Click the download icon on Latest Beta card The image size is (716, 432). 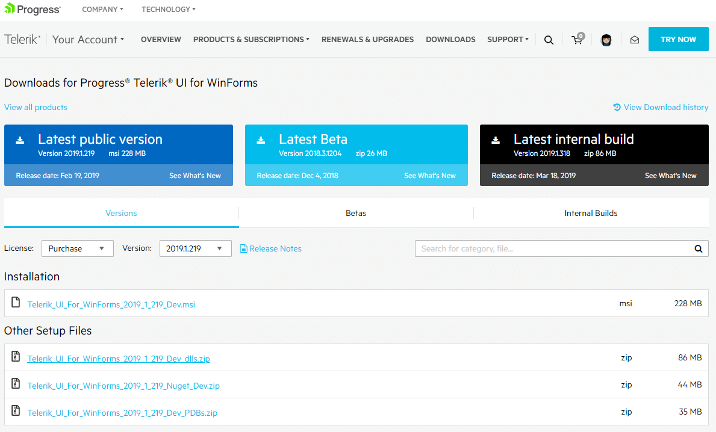click(x=260, y=140)
